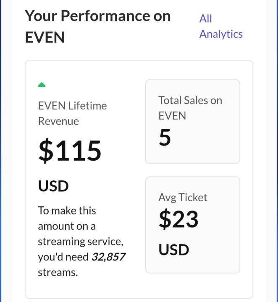278x302 pixels.
Task: Click the Total Sales on EVEN label
Action: point(190,108)
